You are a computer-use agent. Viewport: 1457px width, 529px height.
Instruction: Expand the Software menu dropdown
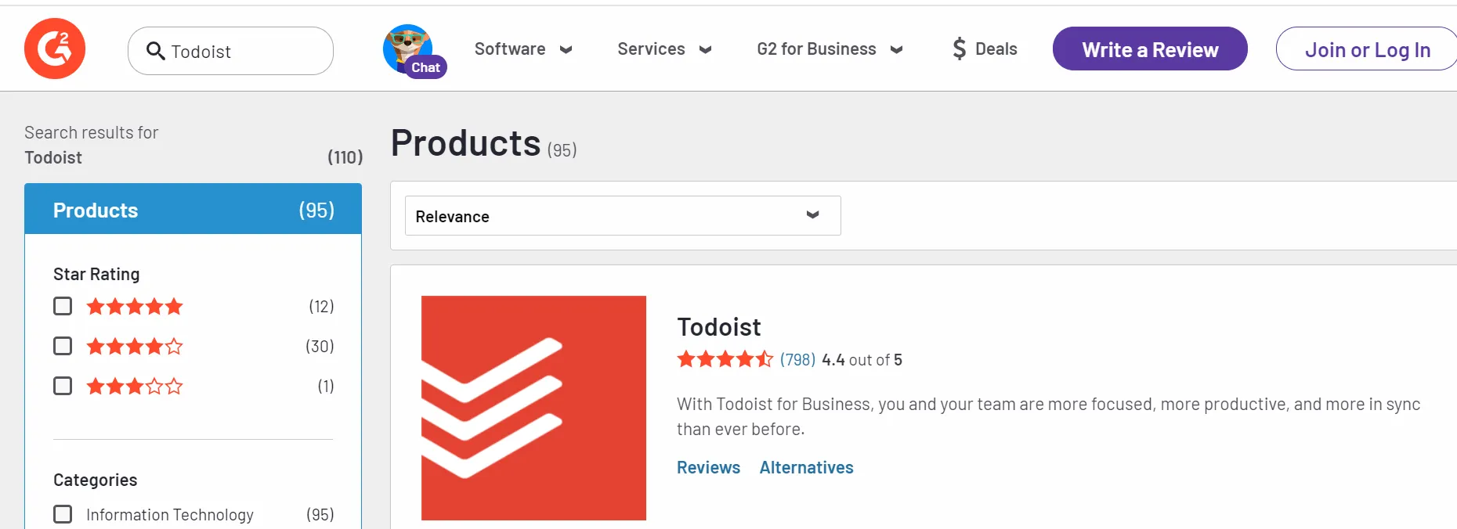[523, 49]
